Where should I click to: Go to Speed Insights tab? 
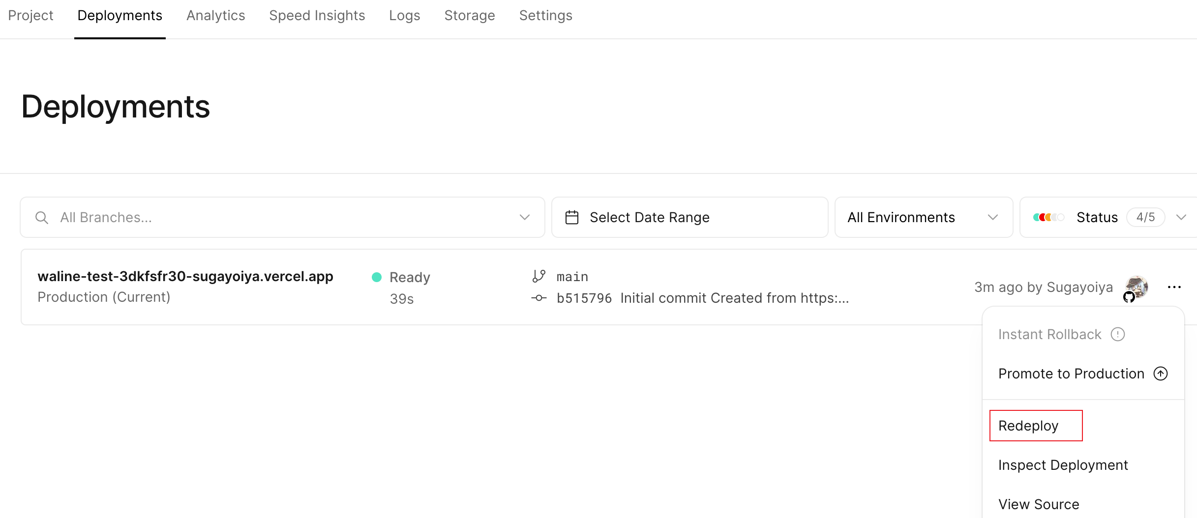(x=317, y=16)
